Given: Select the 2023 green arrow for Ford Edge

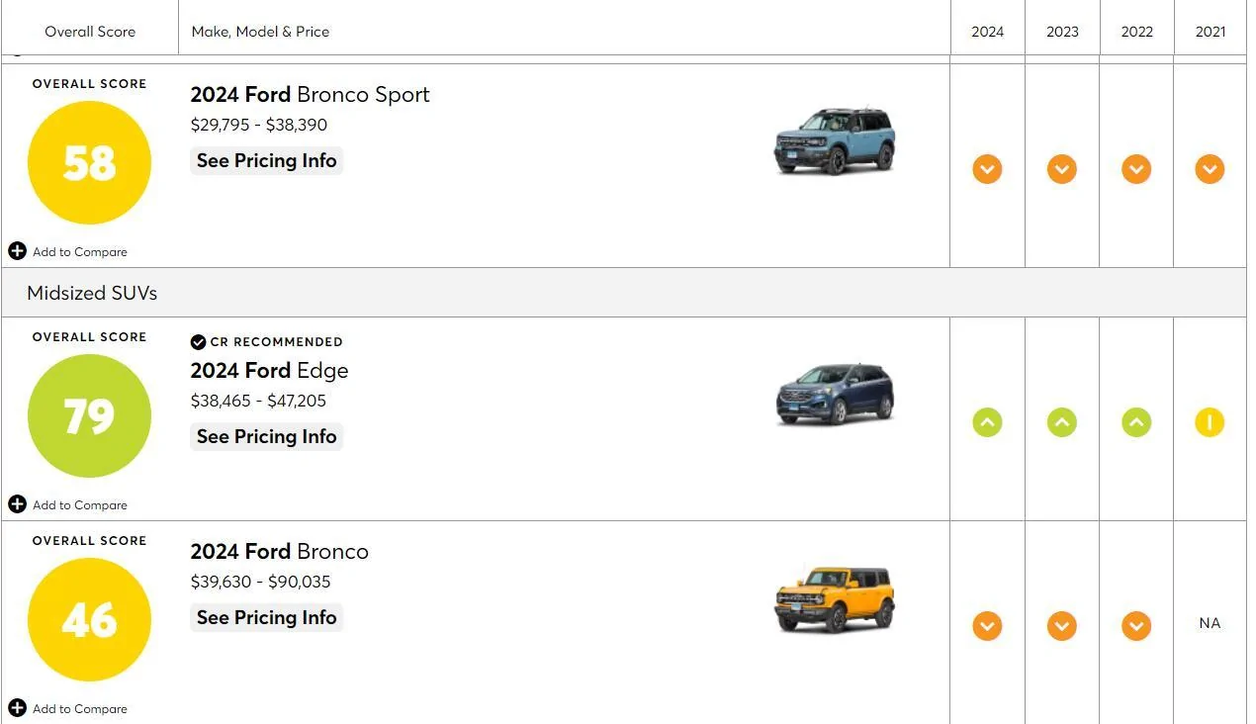Looking at the screenshot, I should point(1061,422).
